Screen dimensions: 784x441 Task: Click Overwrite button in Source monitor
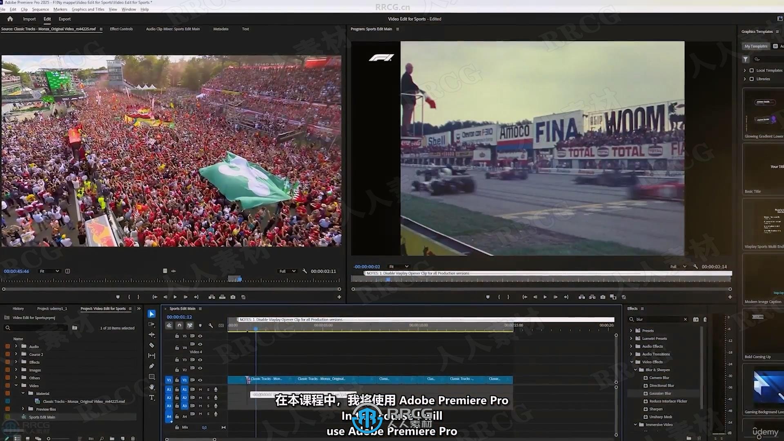coord(222,297)
